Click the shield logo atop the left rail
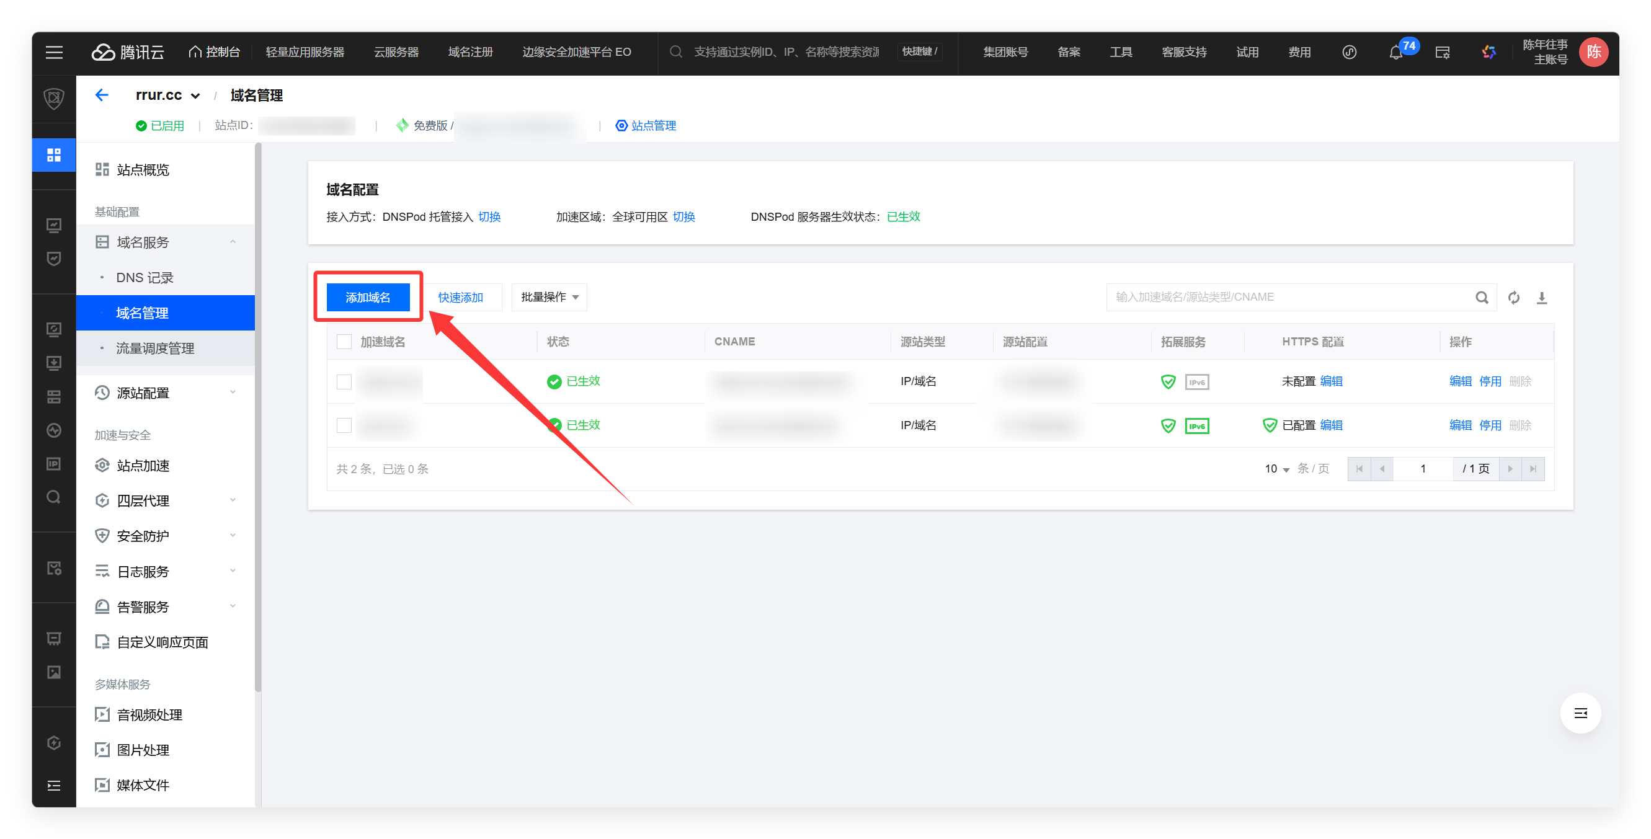Screen dimensions: 1651x839 point(54,99)
